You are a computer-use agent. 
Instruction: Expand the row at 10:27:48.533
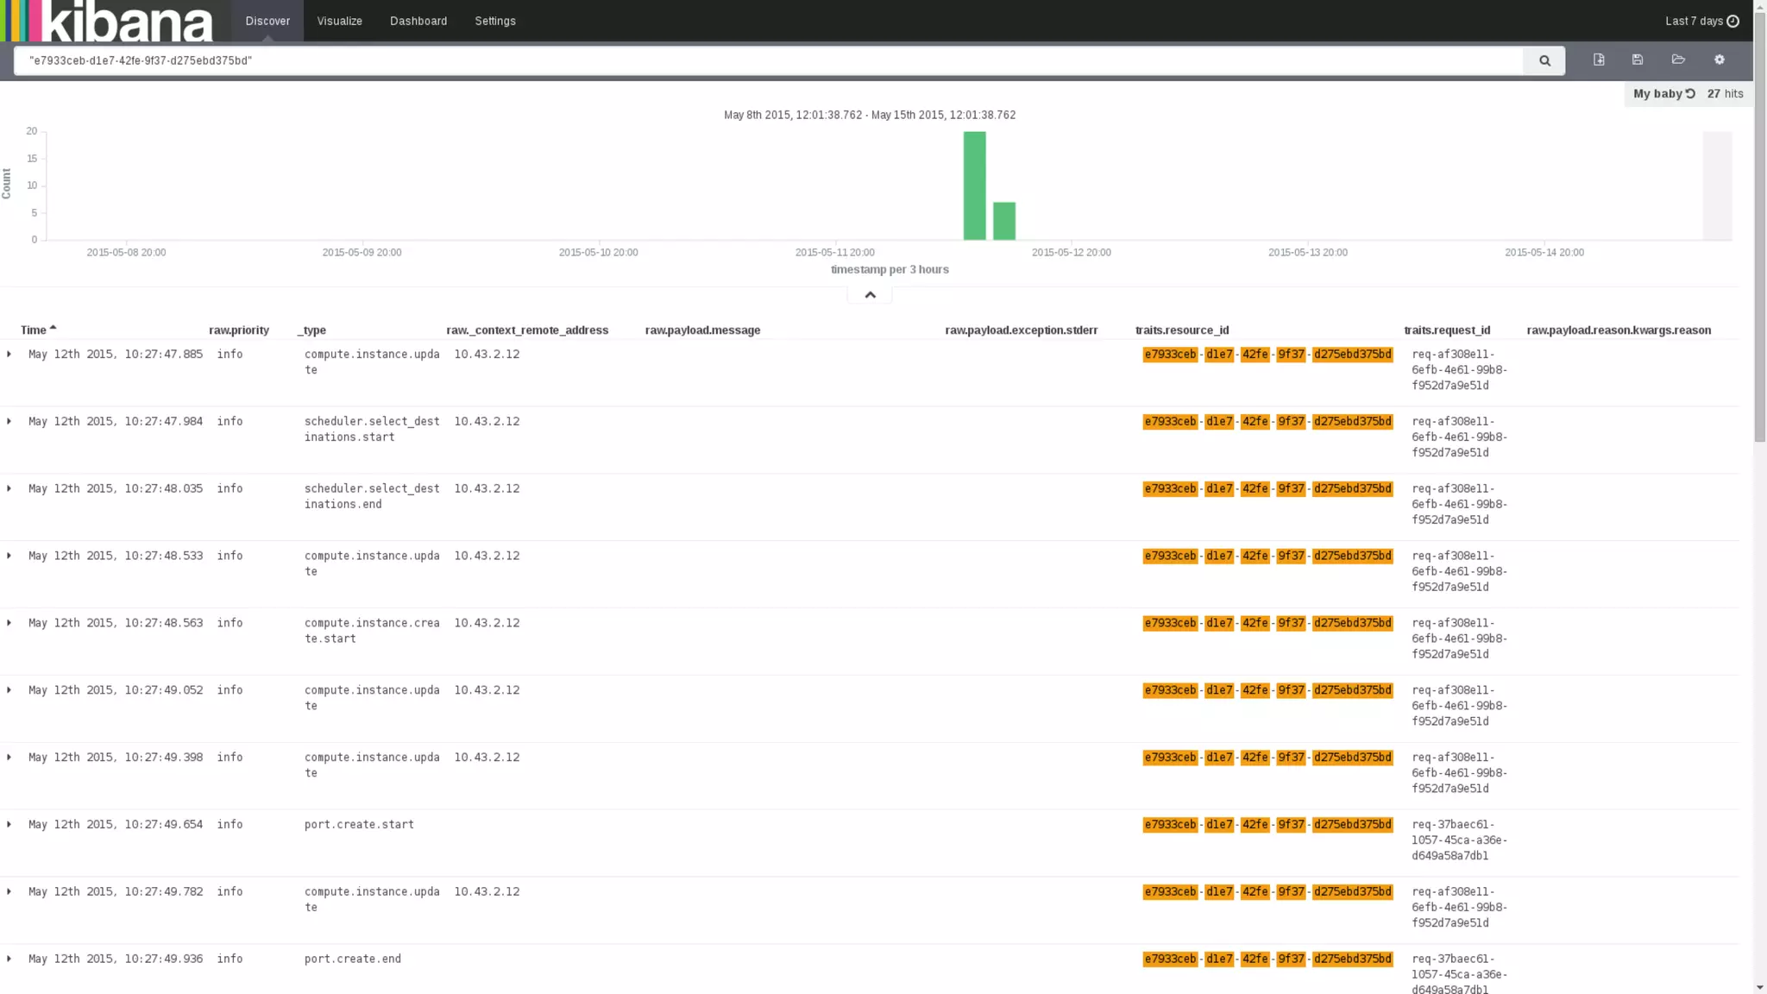(9, 556)
